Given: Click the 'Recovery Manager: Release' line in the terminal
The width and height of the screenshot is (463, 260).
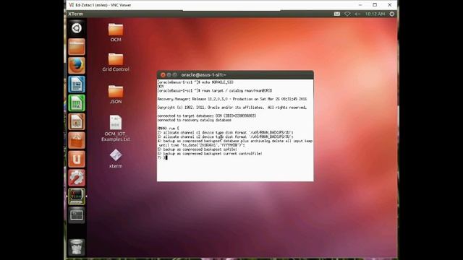Looking at the screenshot, I should (x=232, y=99).
